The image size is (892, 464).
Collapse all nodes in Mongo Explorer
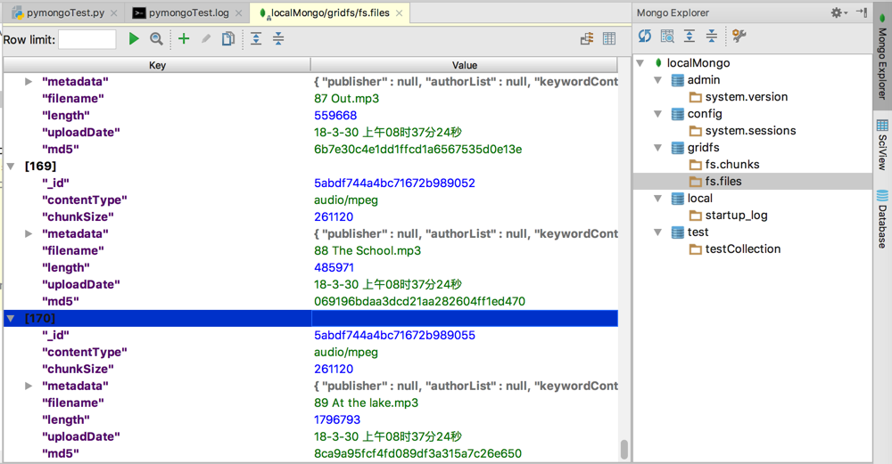click(x=712, y=37)
